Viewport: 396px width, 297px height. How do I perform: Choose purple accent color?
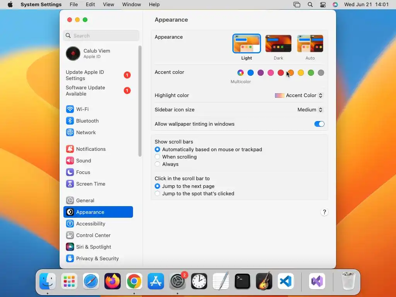point(261,73)
